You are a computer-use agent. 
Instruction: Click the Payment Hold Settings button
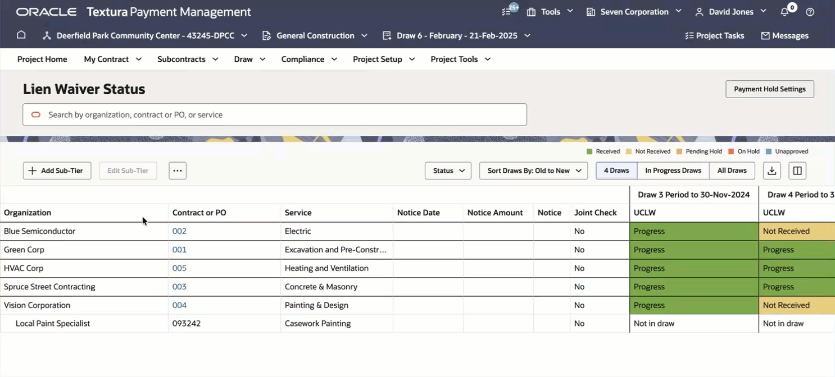pyautogui.click(x=770, y=89)
